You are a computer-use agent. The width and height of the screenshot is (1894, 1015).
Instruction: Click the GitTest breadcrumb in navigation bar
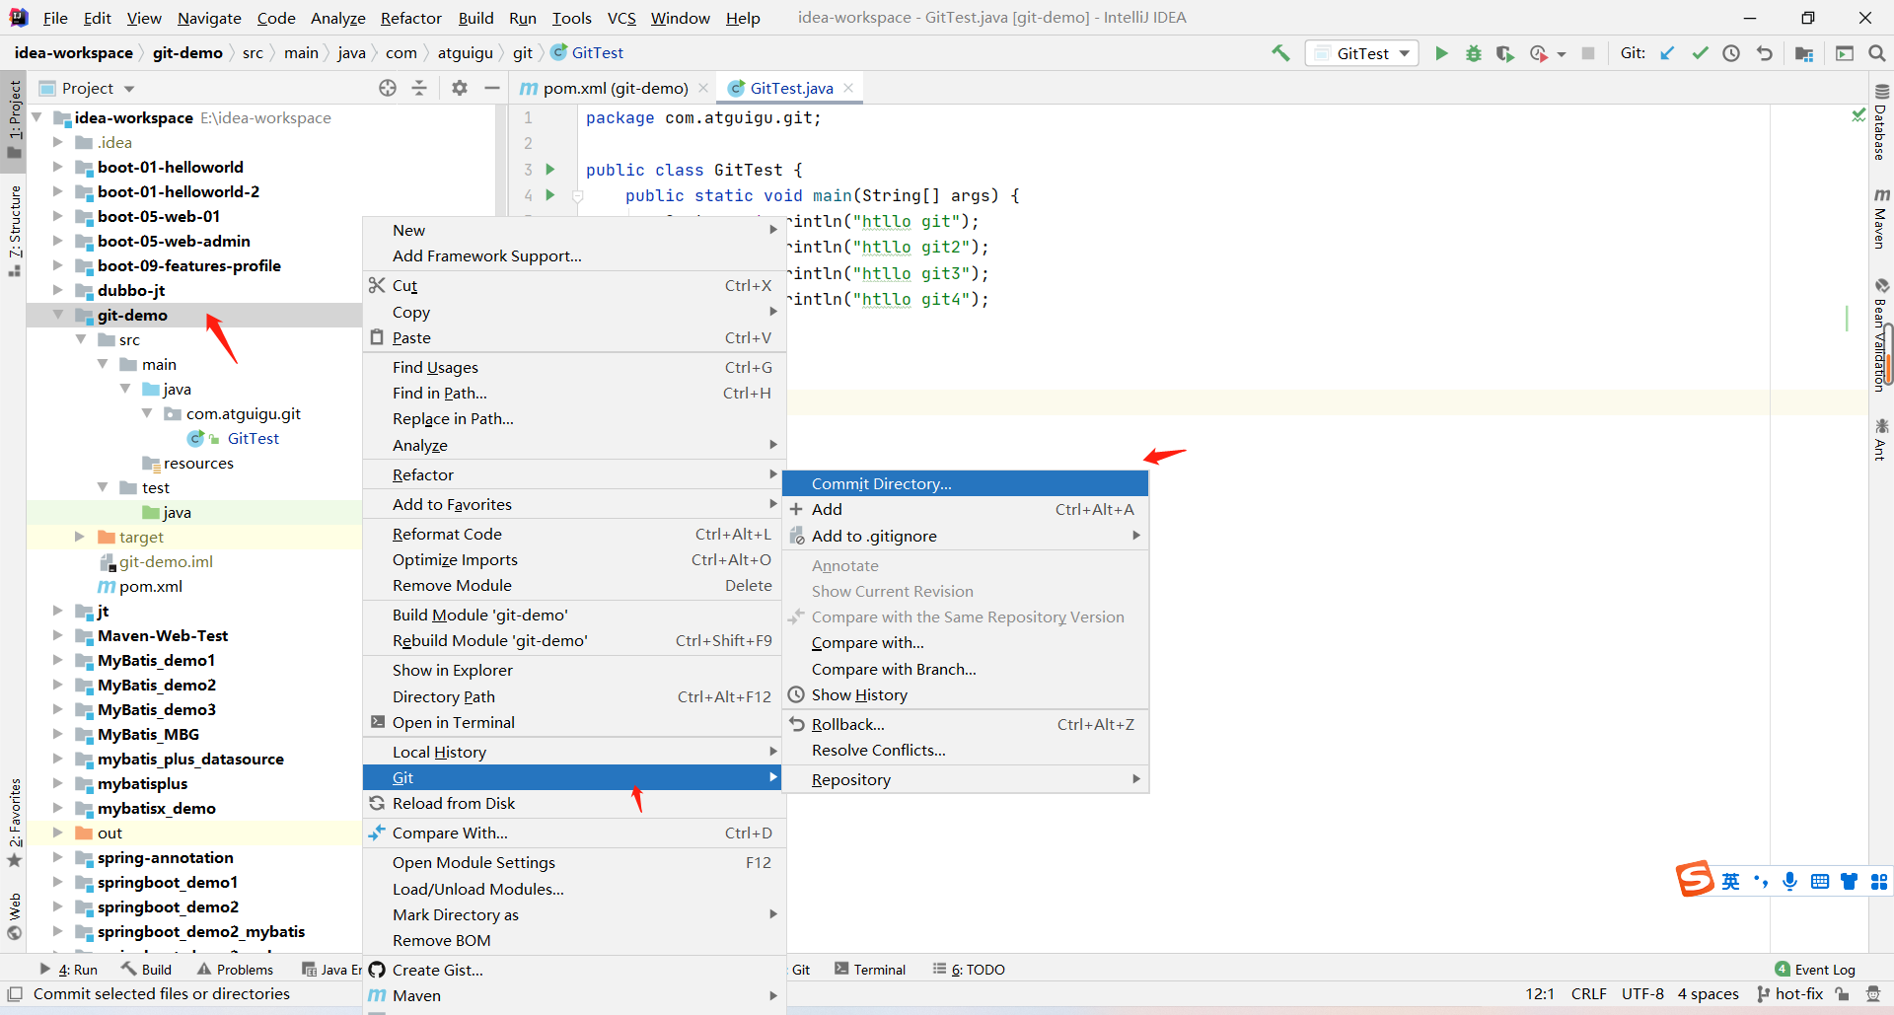tap(587, 53)
